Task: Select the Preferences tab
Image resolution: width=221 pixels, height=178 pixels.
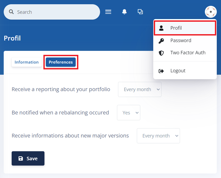Action: pos(61,62)
